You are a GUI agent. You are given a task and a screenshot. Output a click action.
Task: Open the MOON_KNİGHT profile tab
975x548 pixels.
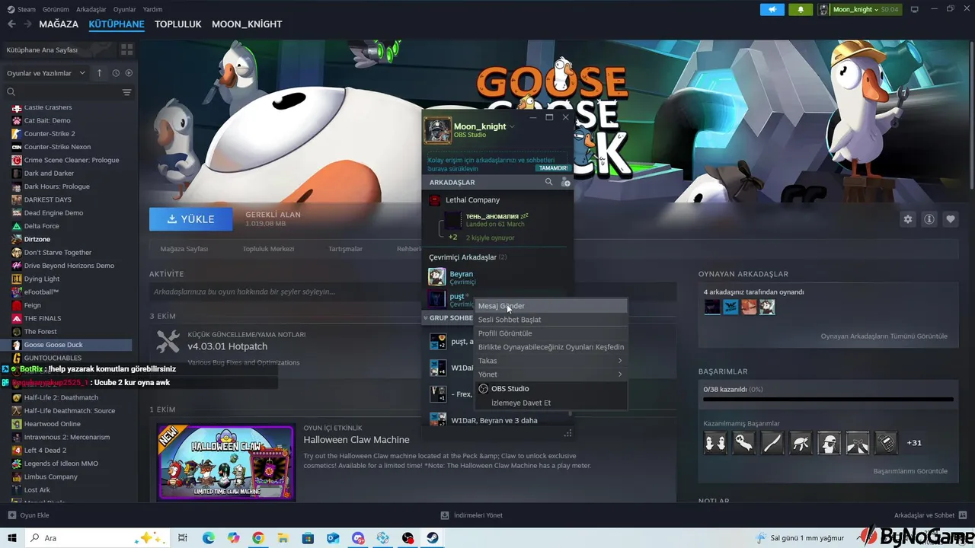[x=247, y=24]
